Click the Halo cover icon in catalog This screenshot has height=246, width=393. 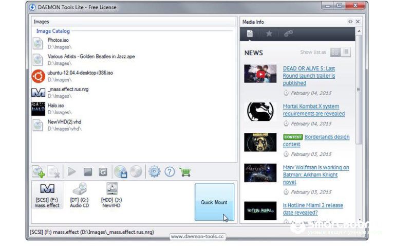pos(38,109)
